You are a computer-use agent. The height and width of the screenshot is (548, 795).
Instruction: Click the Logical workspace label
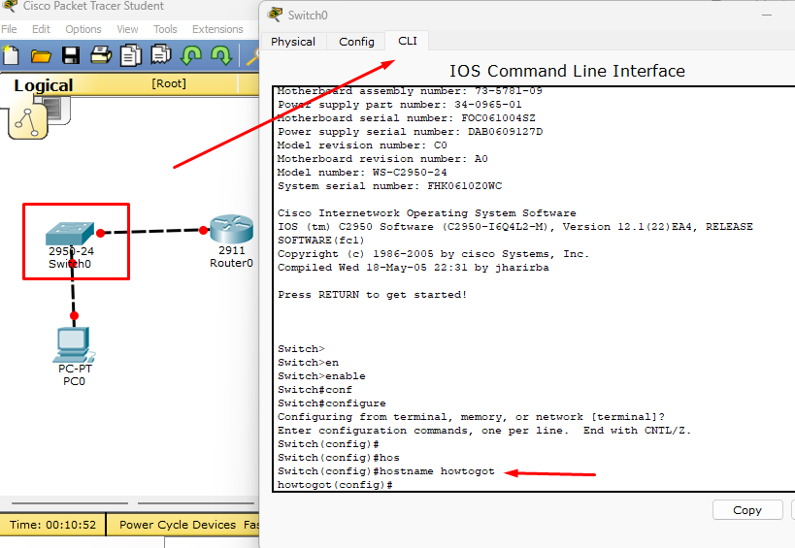point(44,85)
